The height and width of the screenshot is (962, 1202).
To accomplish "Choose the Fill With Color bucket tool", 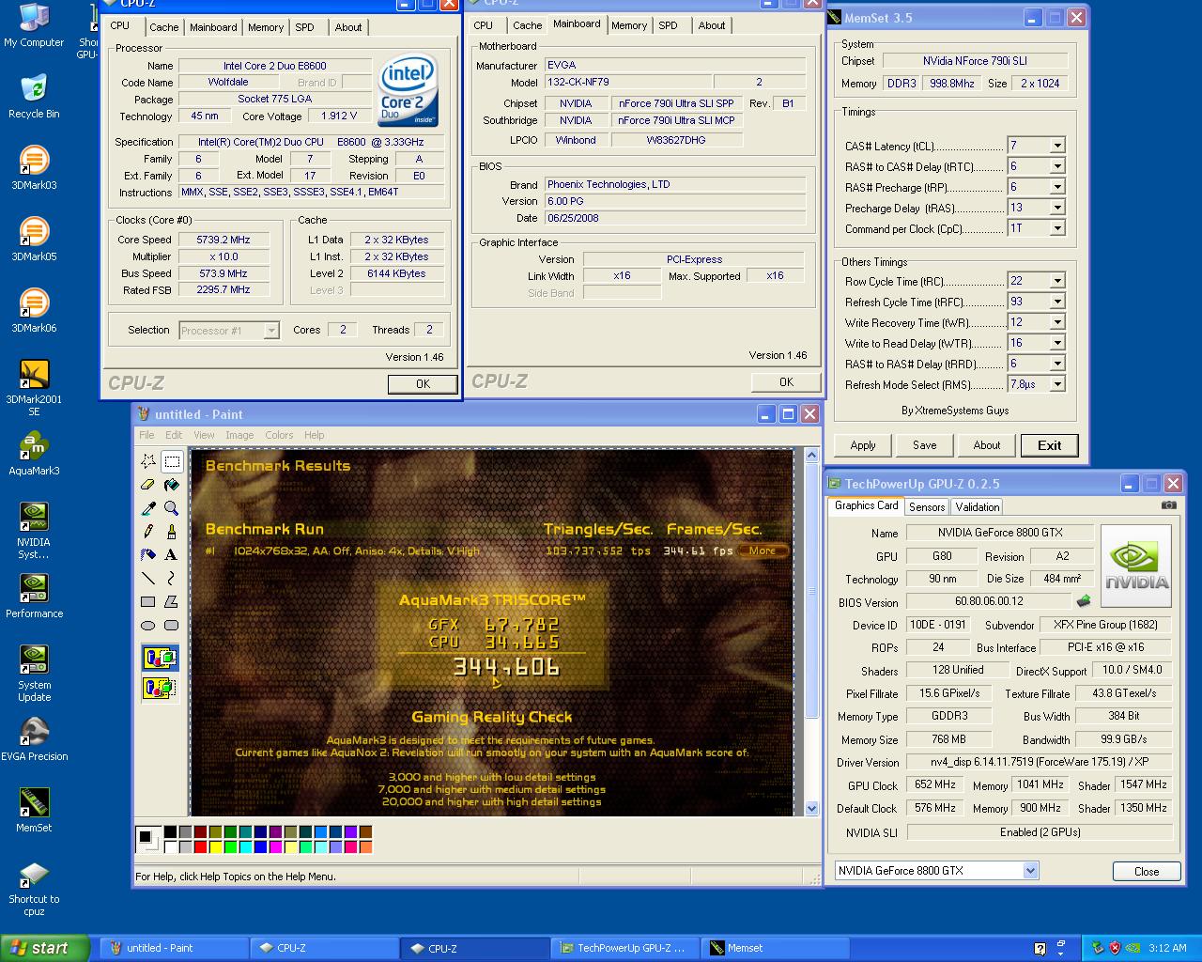I will (172, 485).
